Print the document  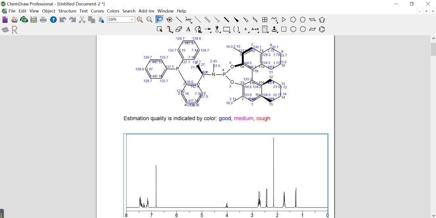coord(43,20)
